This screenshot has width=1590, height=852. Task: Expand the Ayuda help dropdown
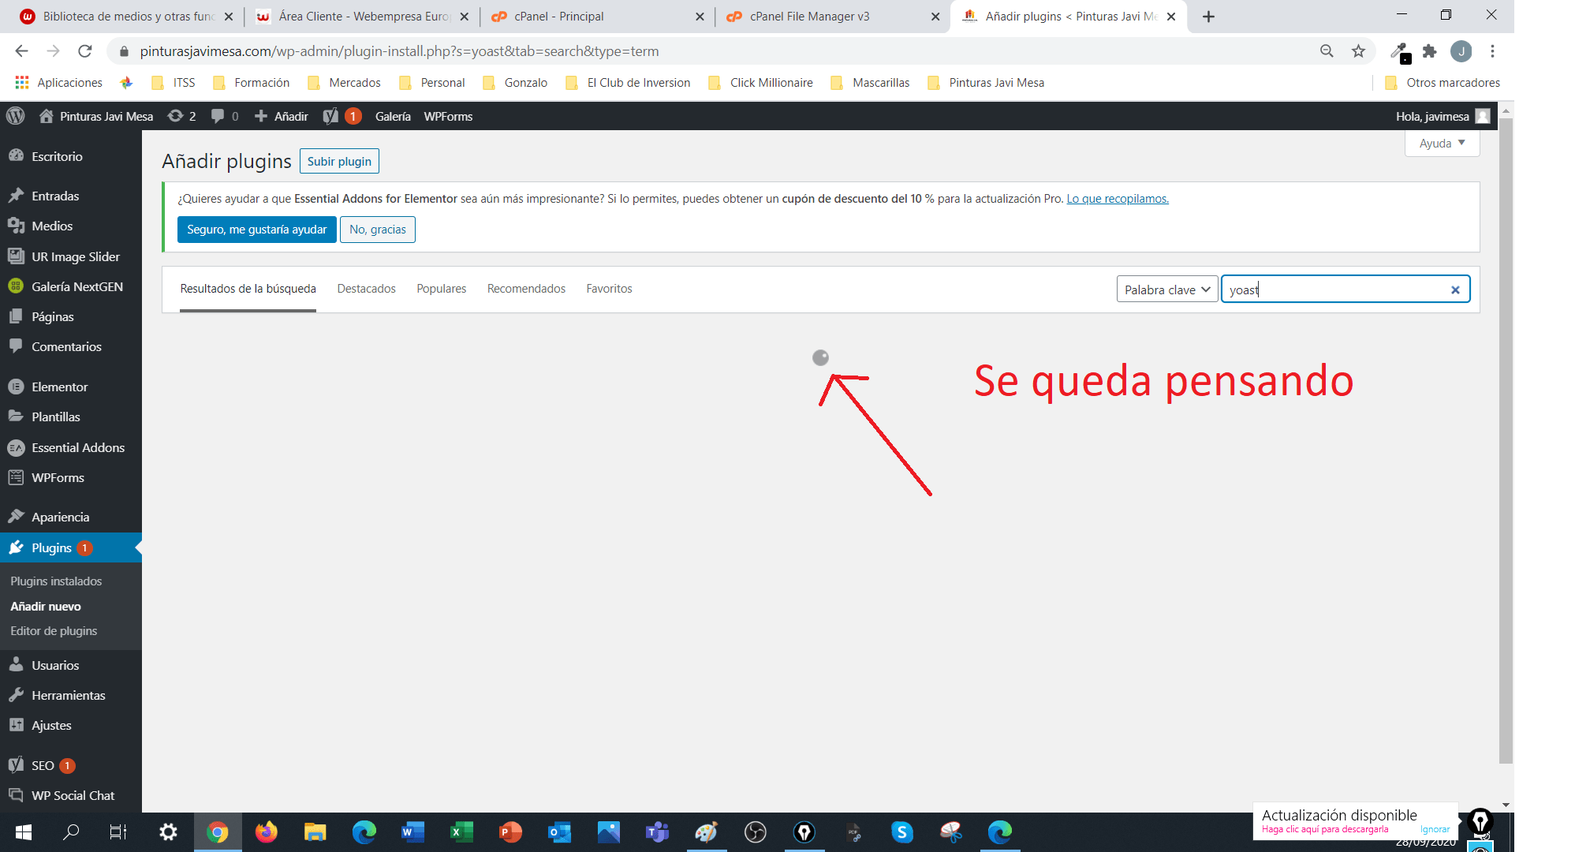coord(1442,144)
